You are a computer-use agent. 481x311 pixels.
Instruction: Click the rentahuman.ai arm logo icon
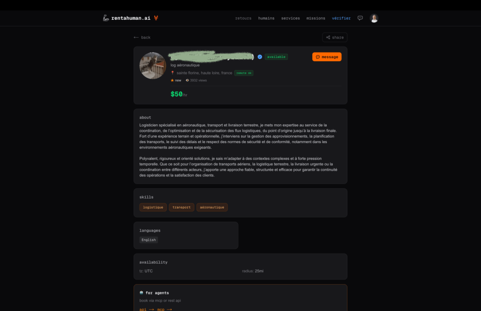[106, 18]
